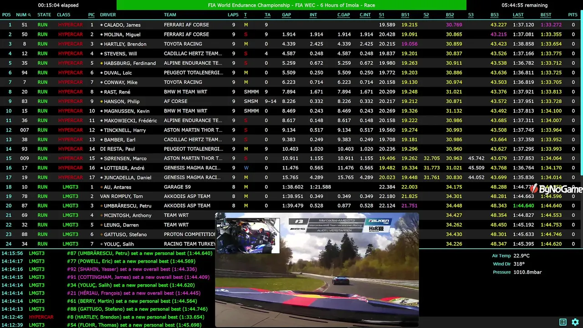Click best lap 1:33.272 for CALADO
The image size is (583, 328).
(x=551, y=25)
